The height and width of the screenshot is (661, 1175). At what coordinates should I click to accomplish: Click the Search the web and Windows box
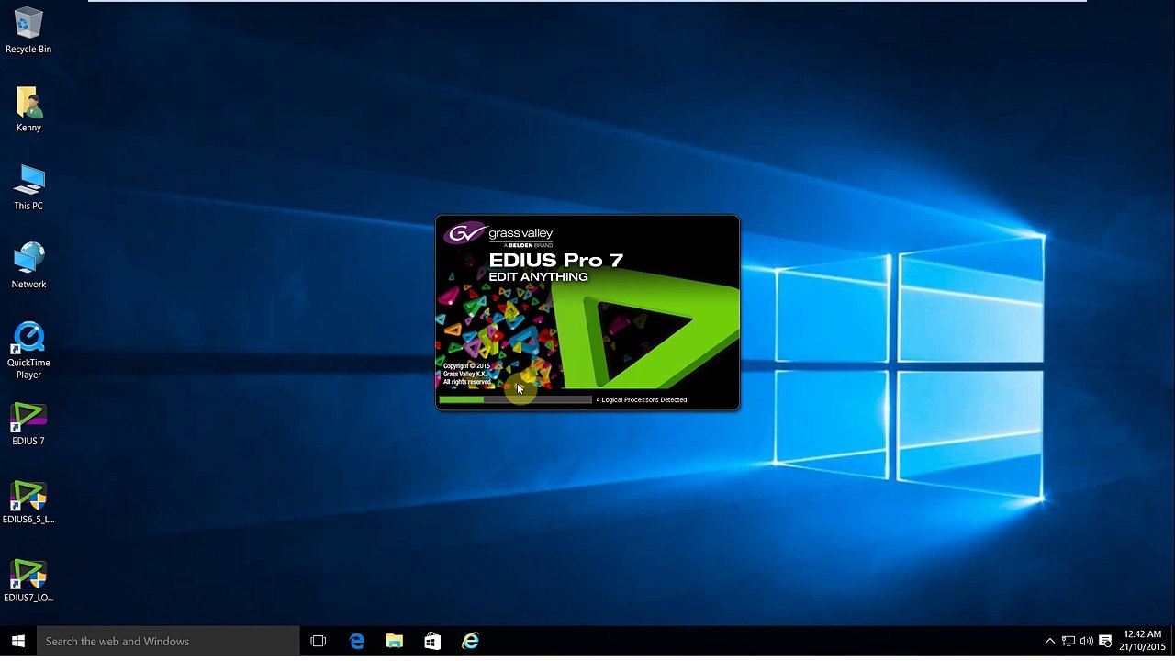[x=168, y=641]
